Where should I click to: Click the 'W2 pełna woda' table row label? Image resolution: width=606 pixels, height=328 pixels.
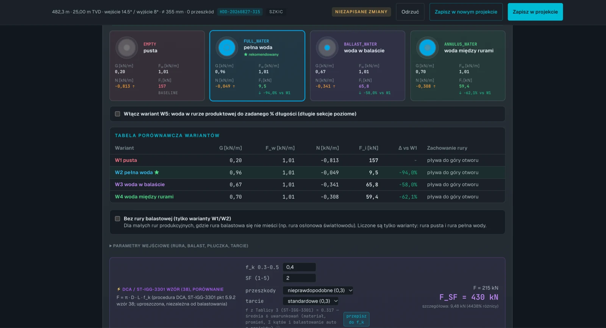pyautogui.click(x=134, y=173)
